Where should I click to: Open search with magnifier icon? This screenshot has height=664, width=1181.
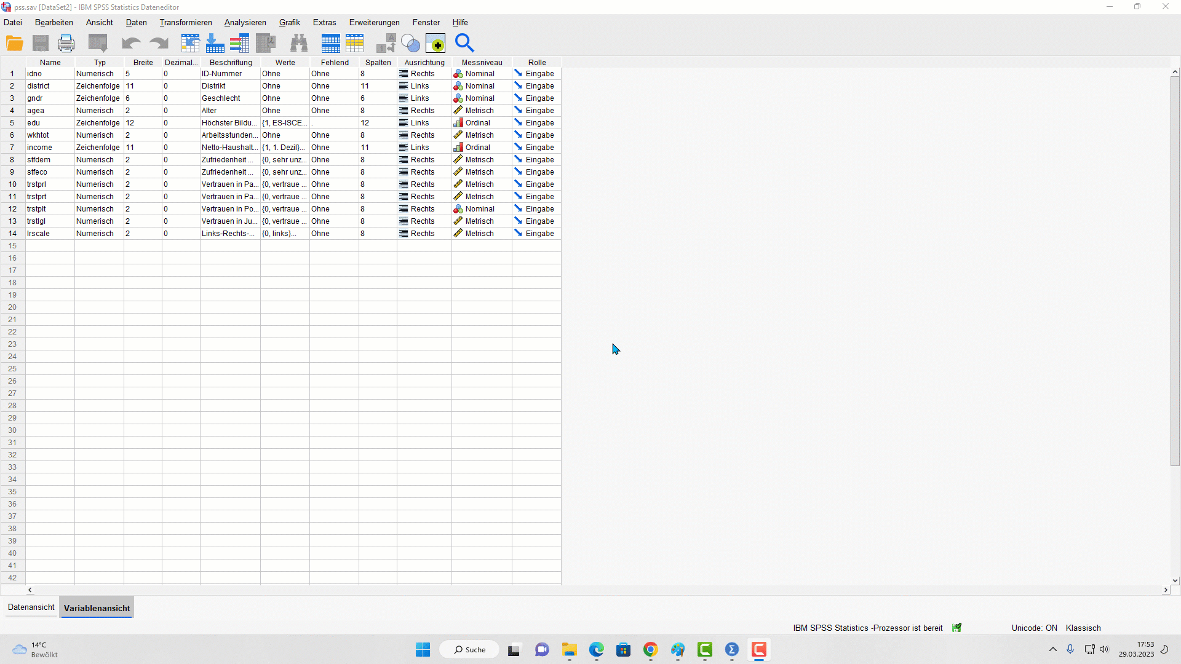point(464,43)
